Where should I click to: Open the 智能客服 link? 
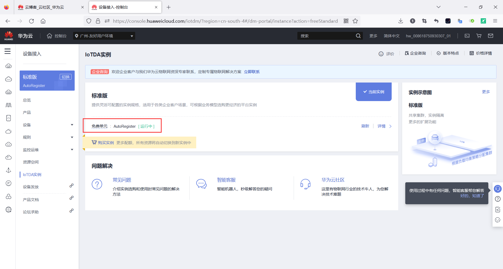pos(226,180)
